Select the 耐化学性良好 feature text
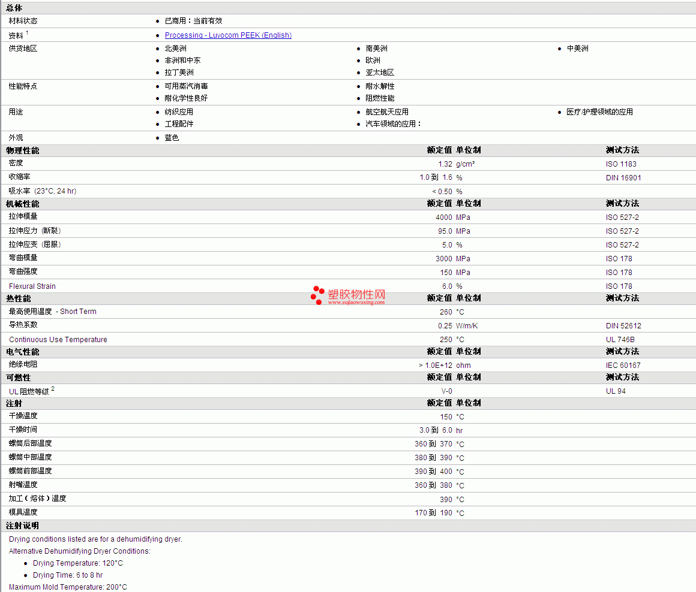The image size is (696, 592). point(187,98)
